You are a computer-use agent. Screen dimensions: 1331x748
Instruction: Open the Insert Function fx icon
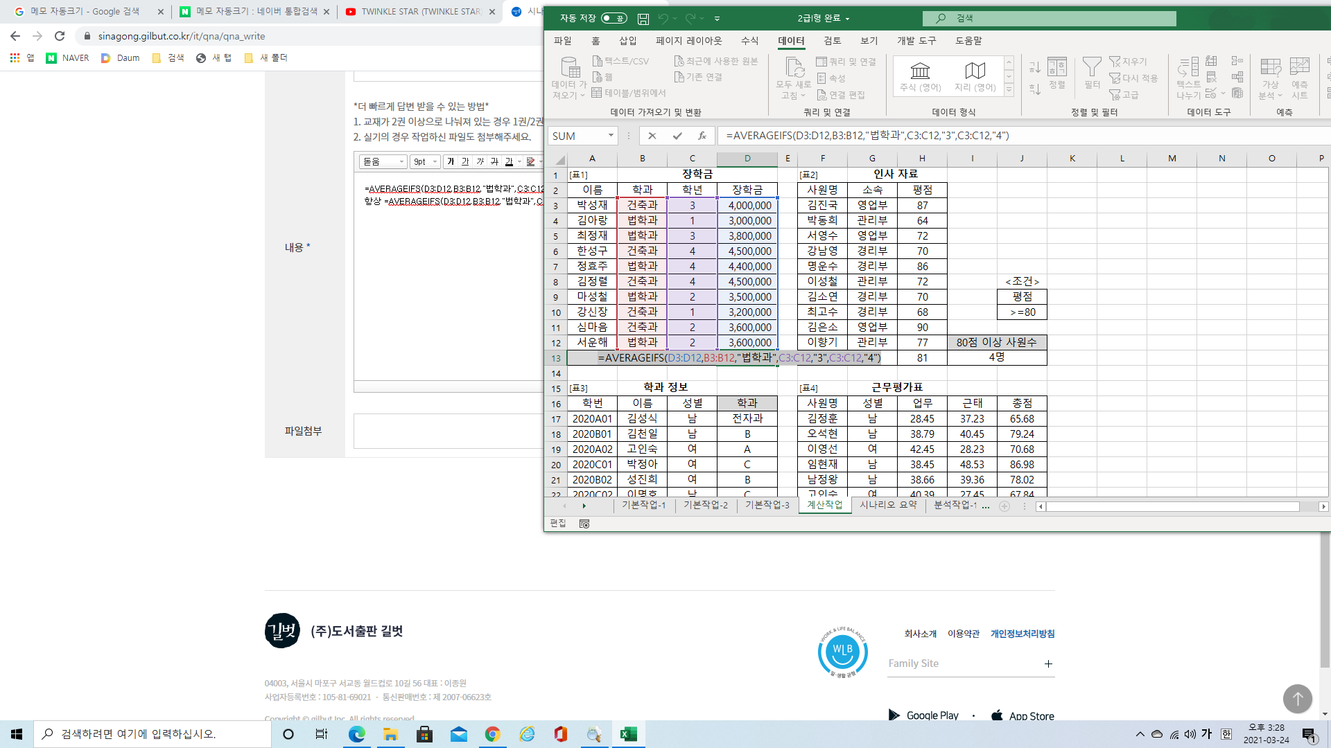point(702,136)
